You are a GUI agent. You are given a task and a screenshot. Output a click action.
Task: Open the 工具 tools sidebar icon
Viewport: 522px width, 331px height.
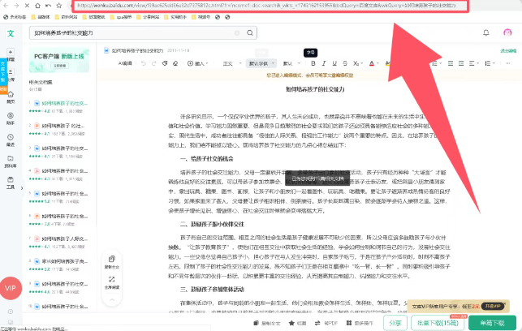[x=11, y=183]
